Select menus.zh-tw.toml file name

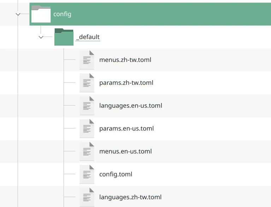coord(125,60)
